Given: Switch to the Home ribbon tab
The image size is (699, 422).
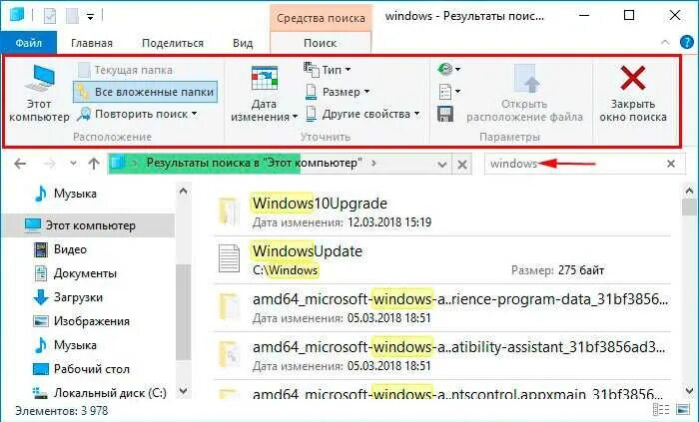Looking at the screenshot, I should [x=92, y=43].
